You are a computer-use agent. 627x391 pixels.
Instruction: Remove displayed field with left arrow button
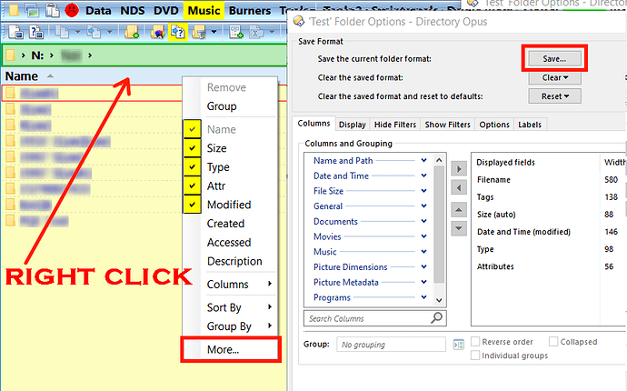point(459,187)
